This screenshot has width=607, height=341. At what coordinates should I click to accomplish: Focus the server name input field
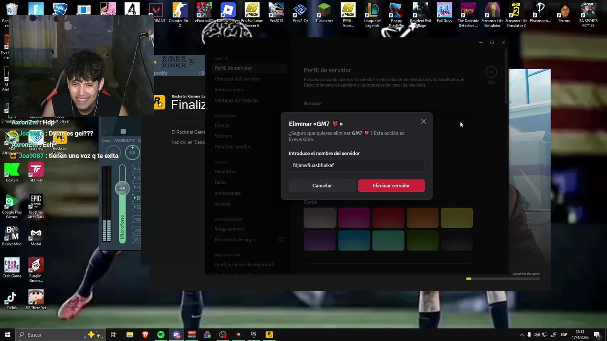(x=357, y=165)
